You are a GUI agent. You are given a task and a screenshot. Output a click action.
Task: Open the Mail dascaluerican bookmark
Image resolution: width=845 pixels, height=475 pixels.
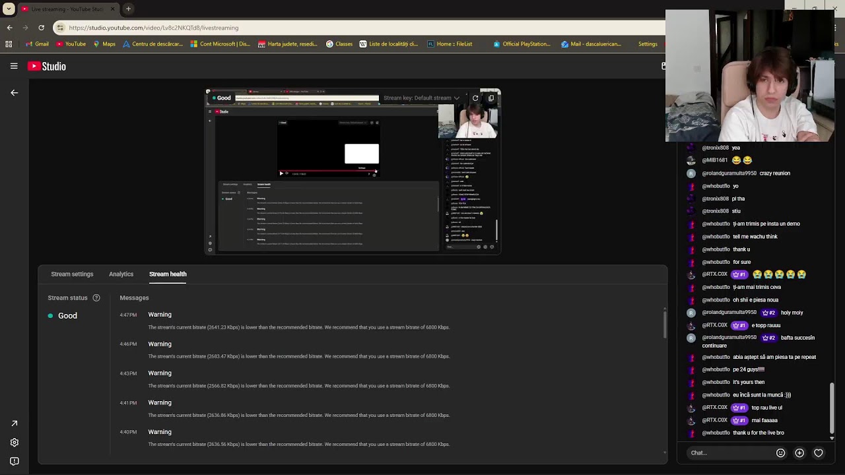pyautogui.click(x=591, y=44)
